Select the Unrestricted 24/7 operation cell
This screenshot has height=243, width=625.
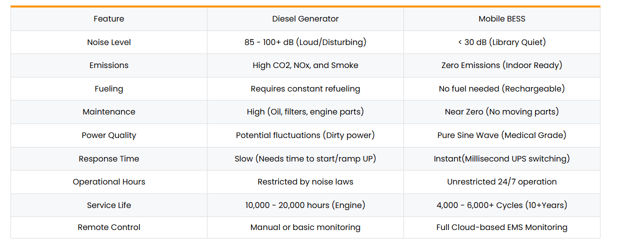point(502,182)
